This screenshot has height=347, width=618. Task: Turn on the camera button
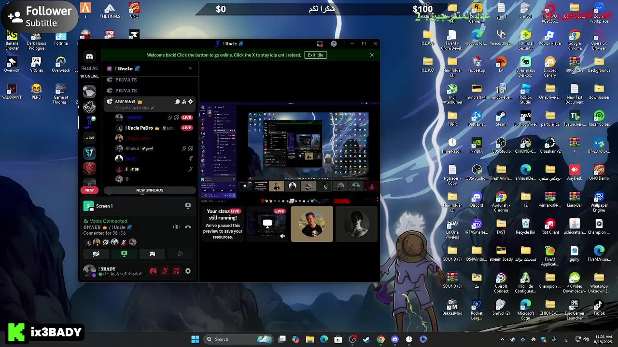(x=96, y=254)
